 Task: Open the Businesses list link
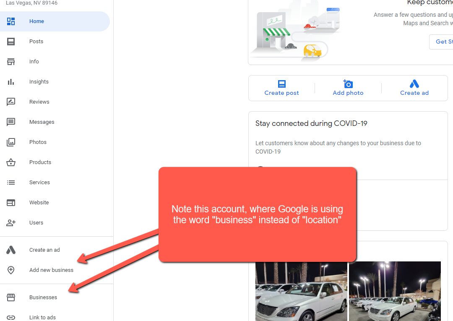43,298
